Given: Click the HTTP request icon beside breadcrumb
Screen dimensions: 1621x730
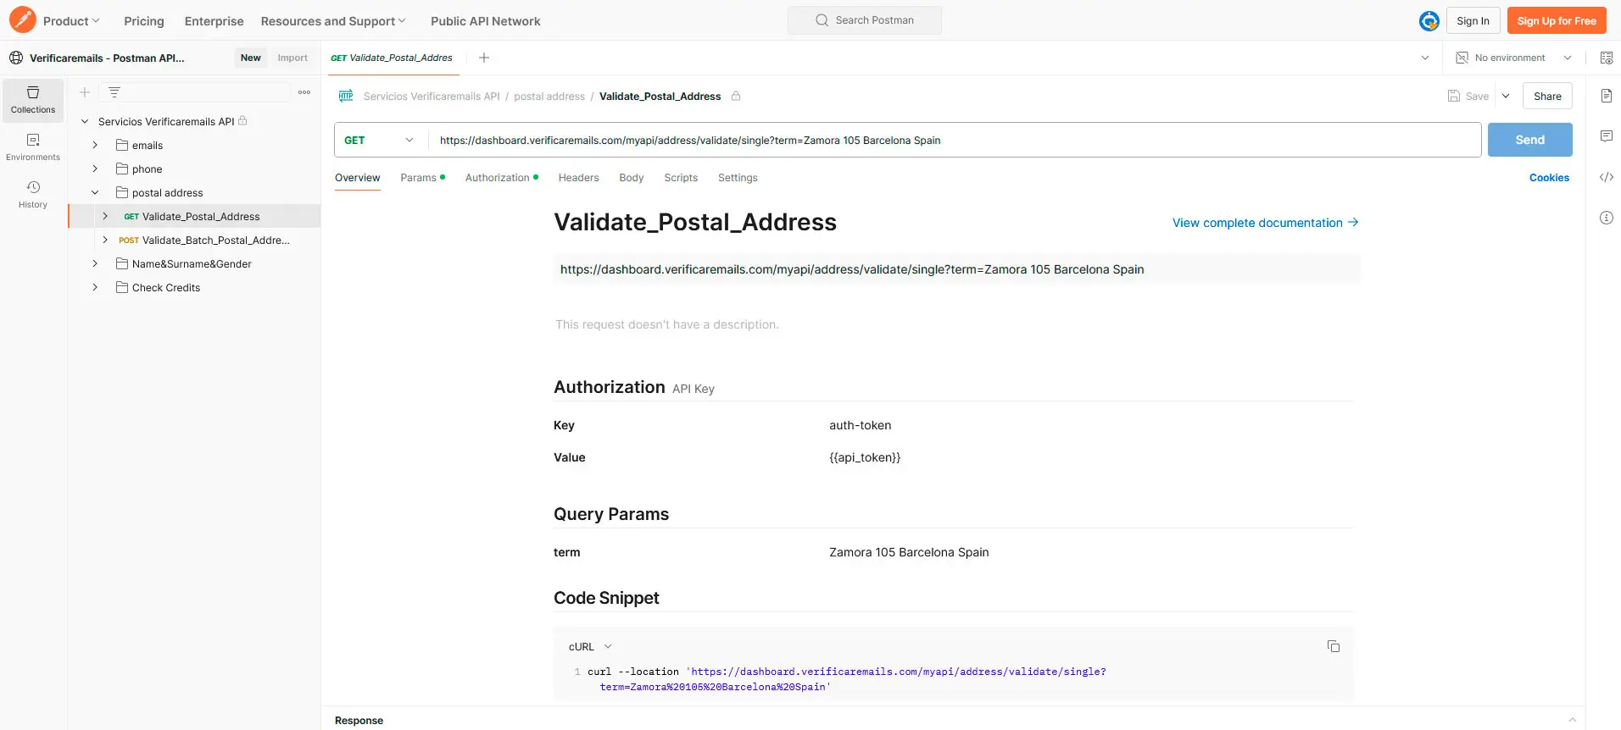Looking at the screenshot, I should pyautogui.click(x=346, y=96).
